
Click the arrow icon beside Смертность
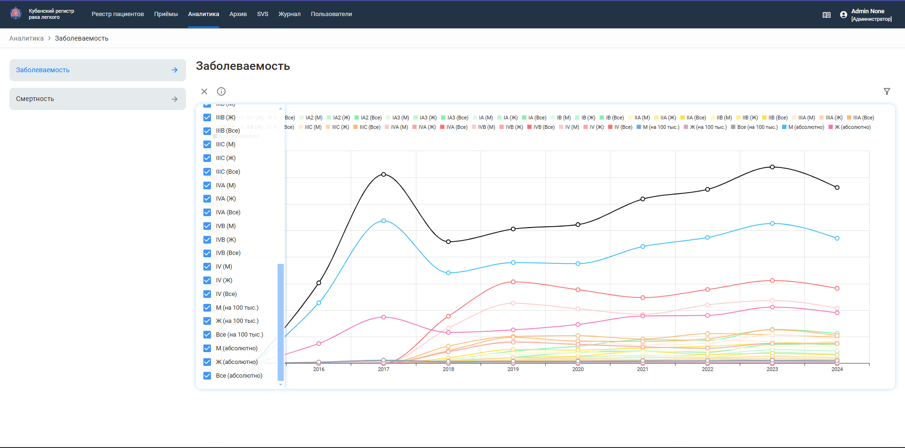(175, 99)
